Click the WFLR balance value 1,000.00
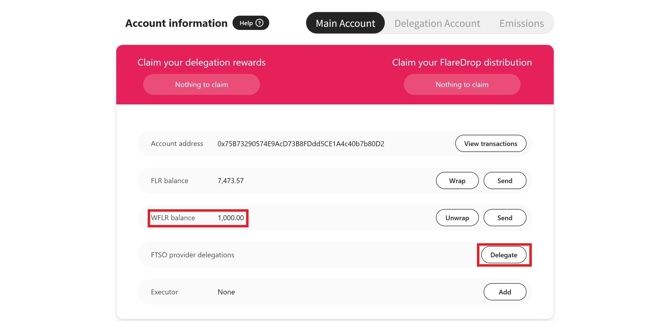 coord(231,218)
